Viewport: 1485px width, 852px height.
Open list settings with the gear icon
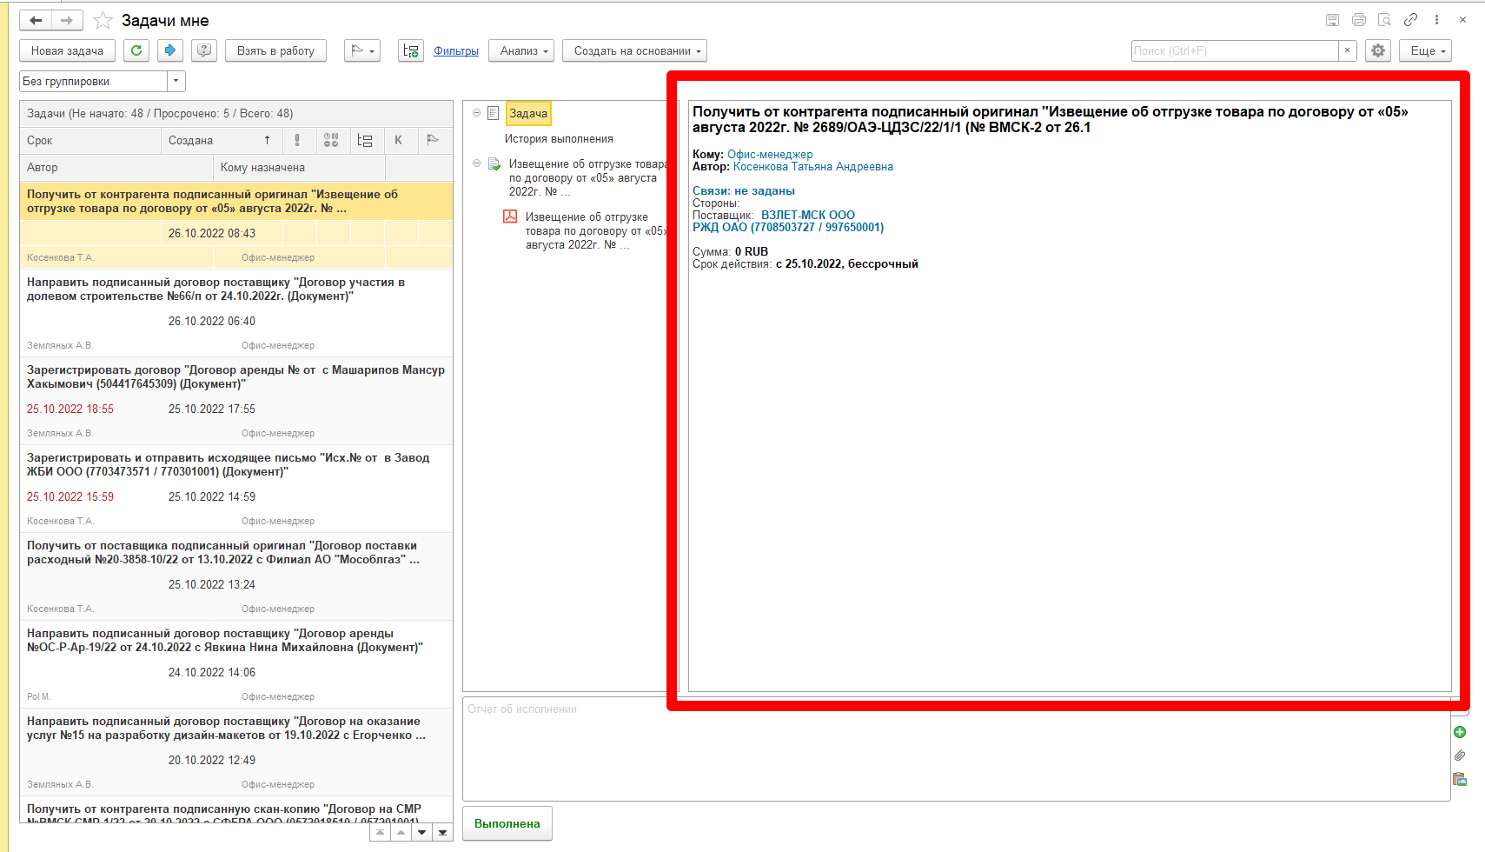tap(1378, 50)
